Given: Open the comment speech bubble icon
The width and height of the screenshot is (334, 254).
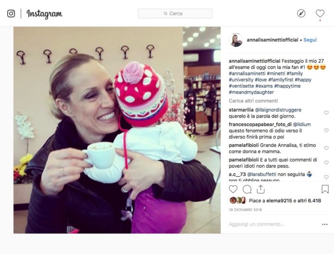Looking at the screenshot, I should pyautogui.click(x=247, y=189).
